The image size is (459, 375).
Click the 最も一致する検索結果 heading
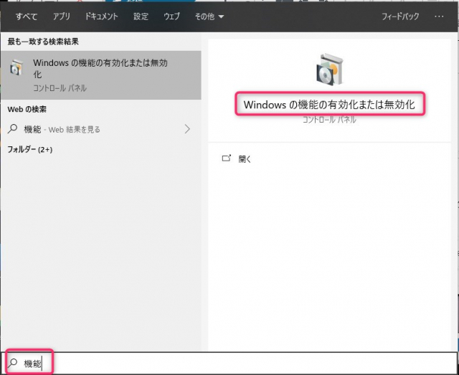tap(43, 42)
